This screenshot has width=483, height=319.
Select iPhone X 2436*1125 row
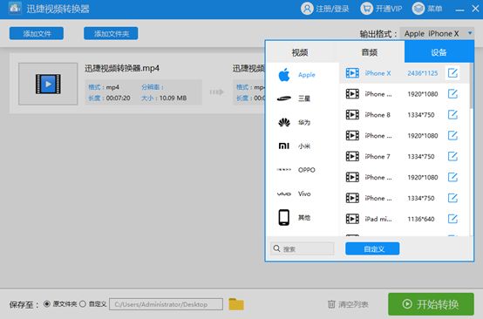[x=405, y=73]
